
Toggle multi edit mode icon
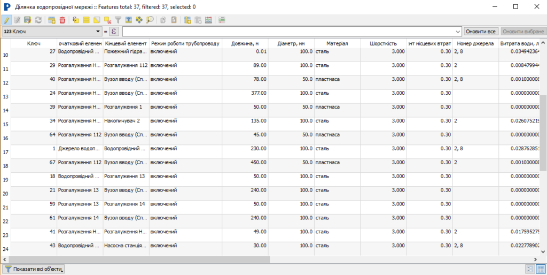pos(17,20)
